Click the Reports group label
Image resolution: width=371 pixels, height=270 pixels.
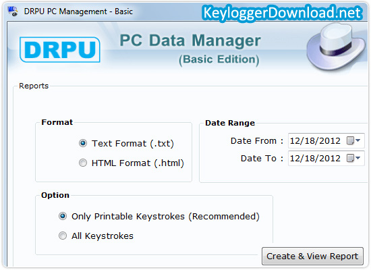click(x=34, y=86)
